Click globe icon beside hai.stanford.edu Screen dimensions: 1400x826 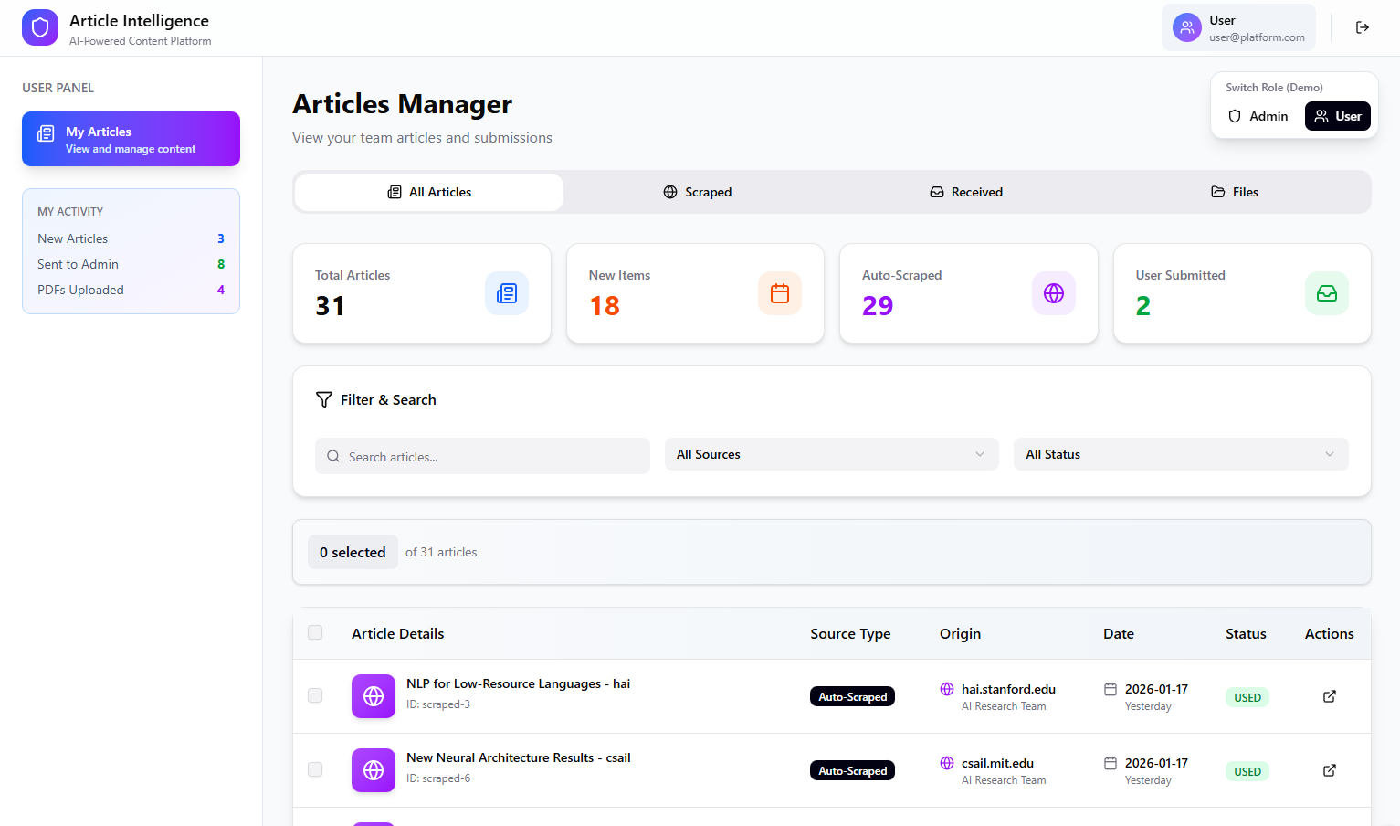point(947,689)
